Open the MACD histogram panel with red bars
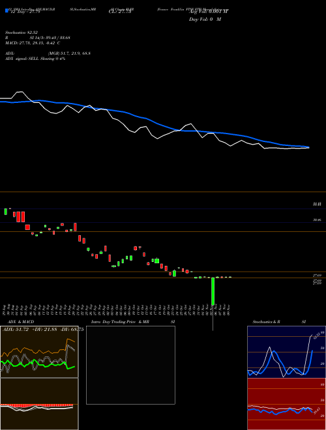Screen dimensions: 326x430 click(x=39, y=404)
